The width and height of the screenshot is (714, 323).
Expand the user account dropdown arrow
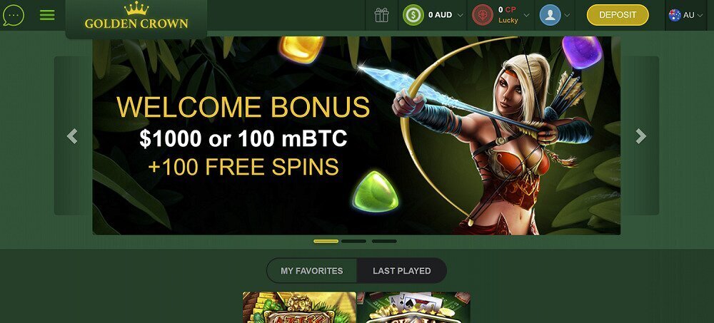[567, 15]
